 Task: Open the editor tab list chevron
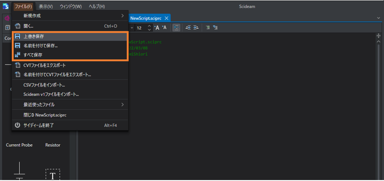coord(378,18)
